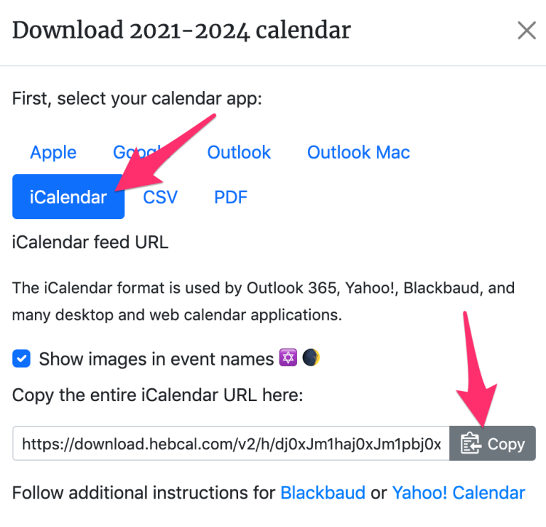Open the Yahoo! Calendar instructions link
Viewport: 546px width, 527px height.
pos(459,493)
